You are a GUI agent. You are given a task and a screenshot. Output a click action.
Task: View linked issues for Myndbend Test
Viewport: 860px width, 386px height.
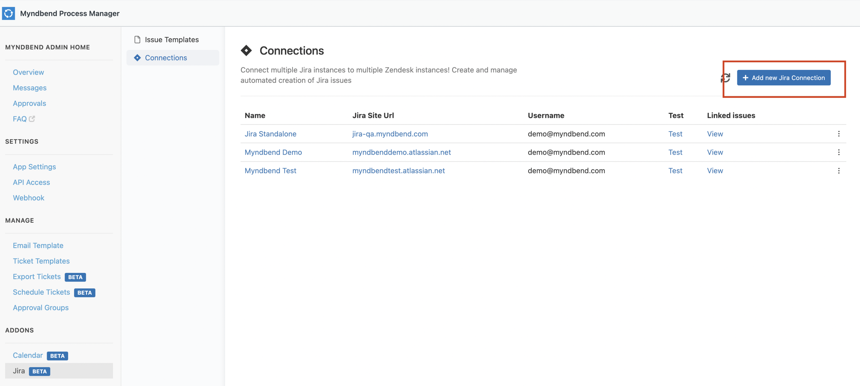pos(715,171)
